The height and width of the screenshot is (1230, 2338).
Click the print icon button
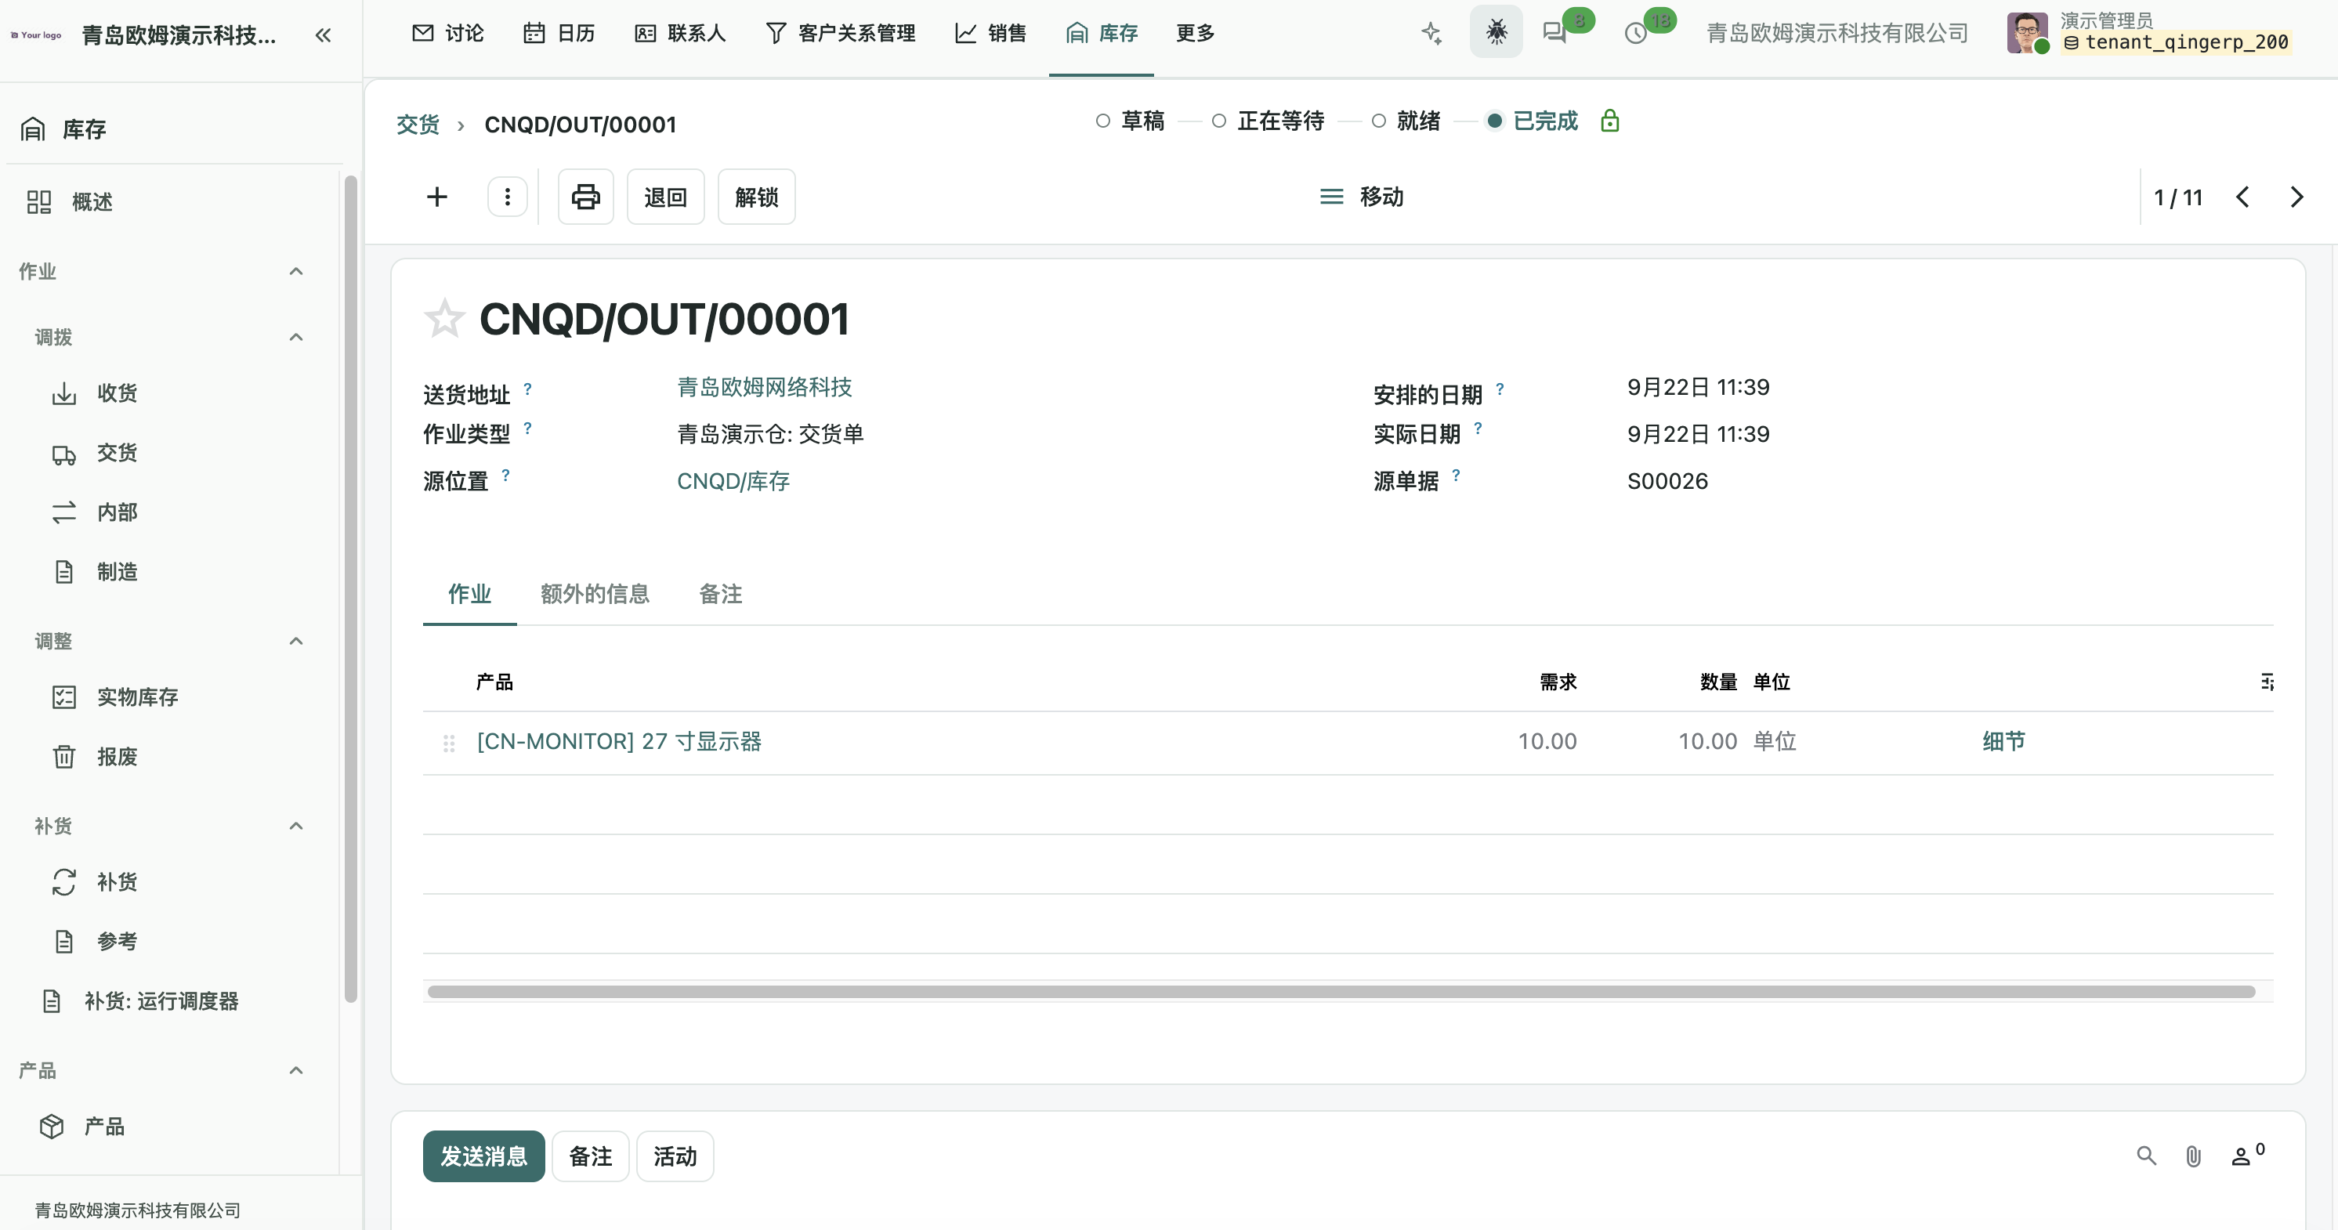585,197
